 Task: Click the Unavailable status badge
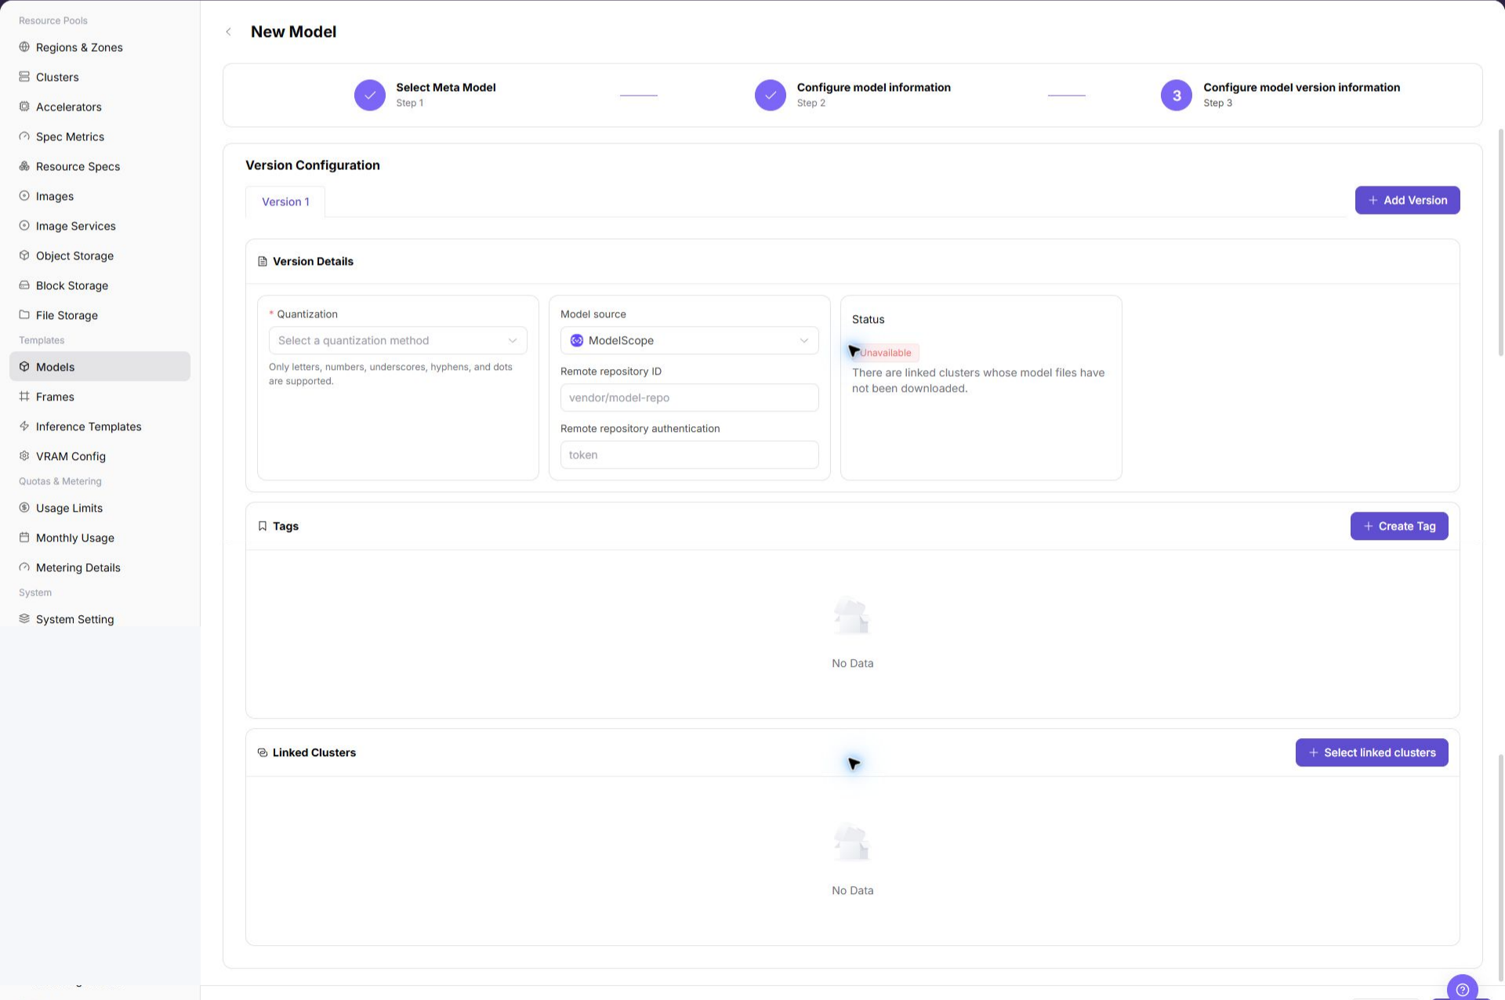click(x=886, y=353)
